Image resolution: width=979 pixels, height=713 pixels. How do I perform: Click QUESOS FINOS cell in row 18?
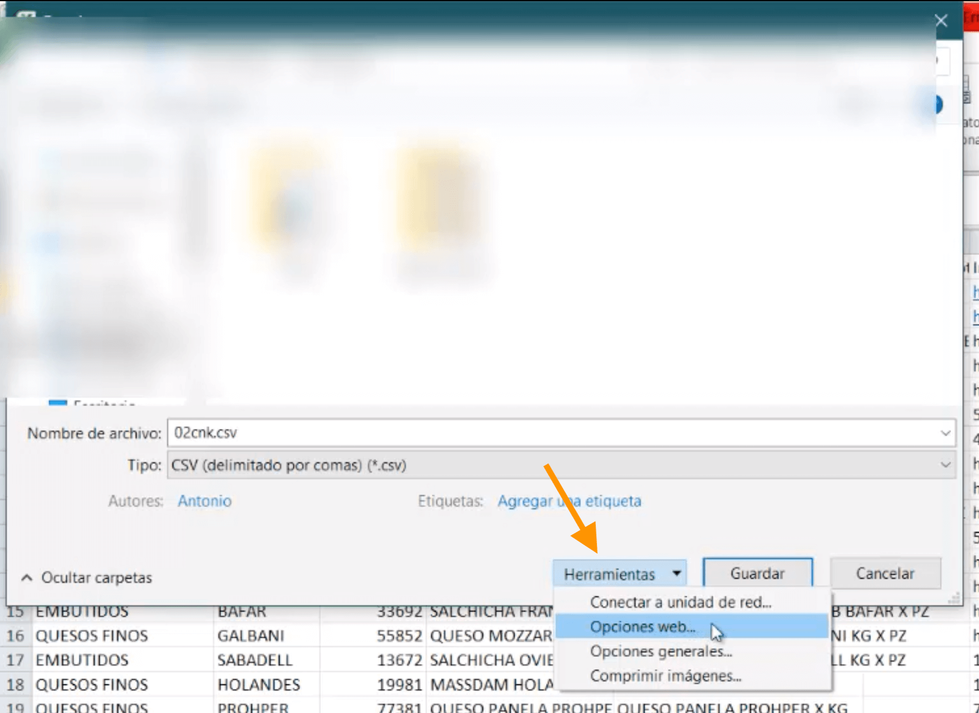(x=123, y=684)
